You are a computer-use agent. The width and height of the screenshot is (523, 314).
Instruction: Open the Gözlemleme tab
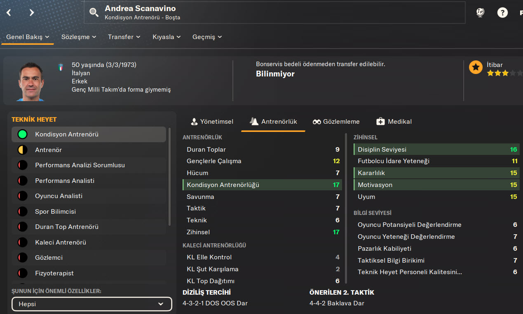tap(336, 122)
